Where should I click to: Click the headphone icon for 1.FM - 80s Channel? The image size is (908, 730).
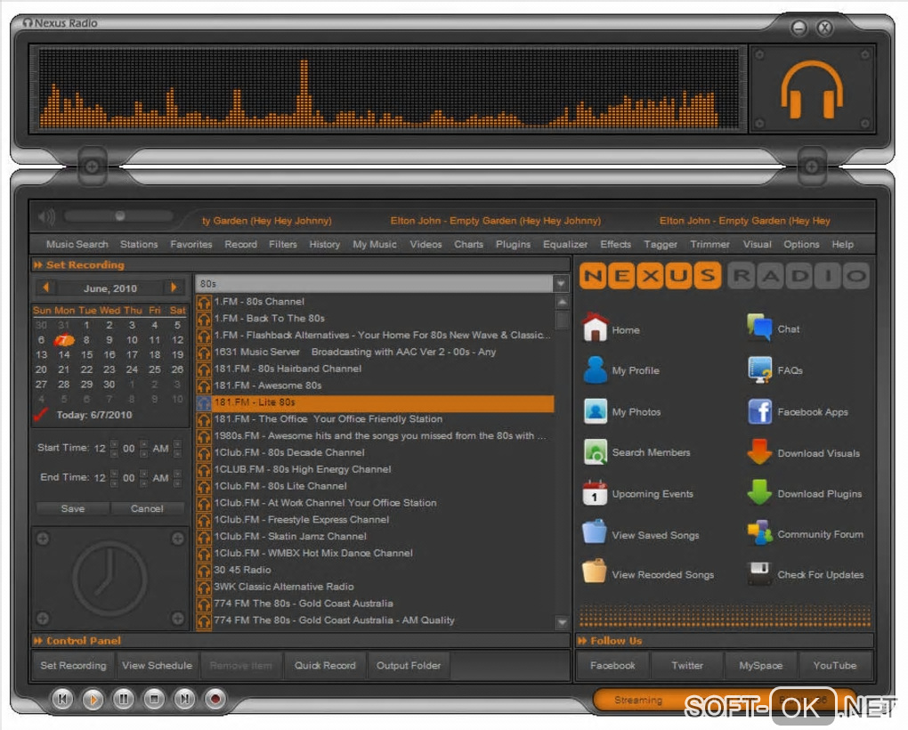(204, 302)
